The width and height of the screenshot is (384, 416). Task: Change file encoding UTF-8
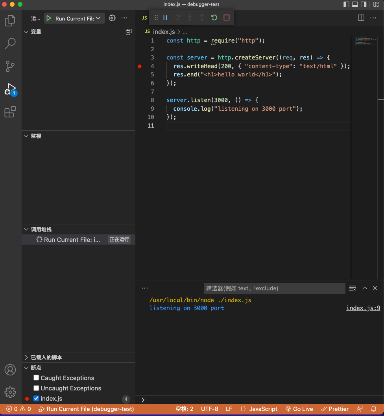[x=209, y=409]
